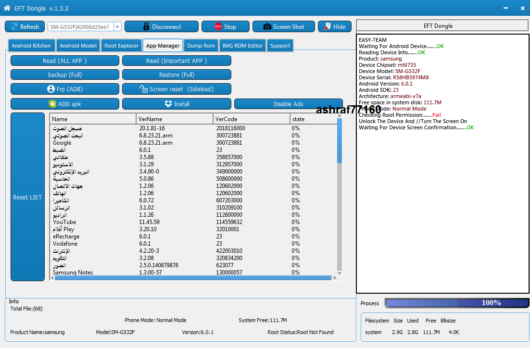
Task: Click the app list scroll up arrow
Action: pos(340,116)
